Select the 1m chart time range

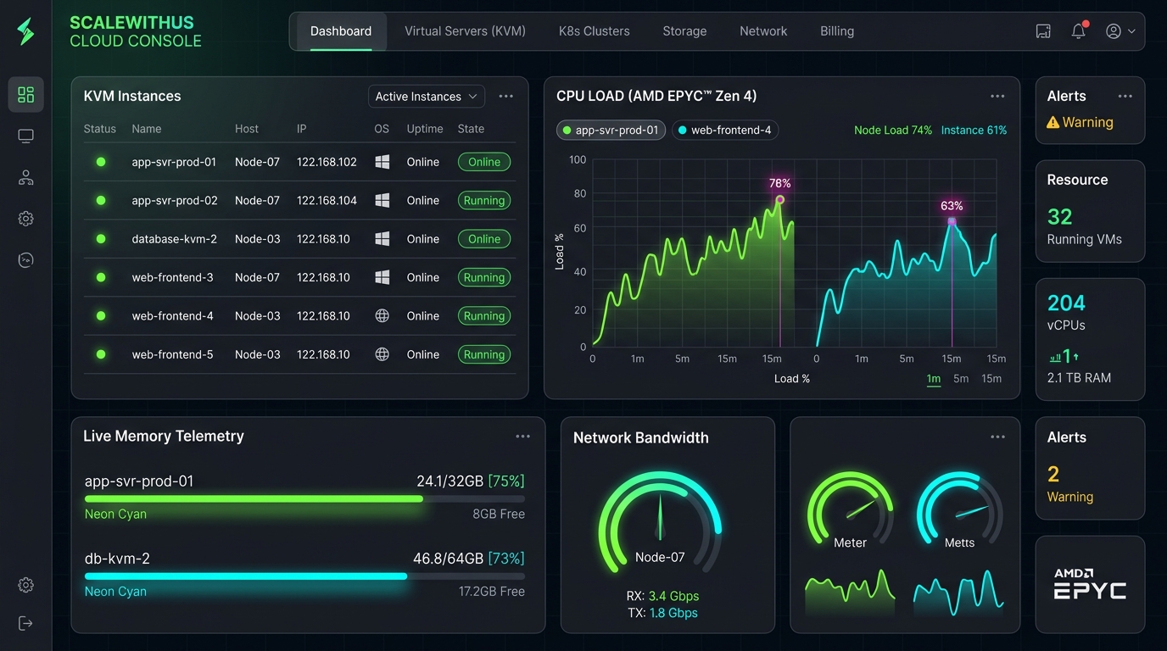pos(934,379)
